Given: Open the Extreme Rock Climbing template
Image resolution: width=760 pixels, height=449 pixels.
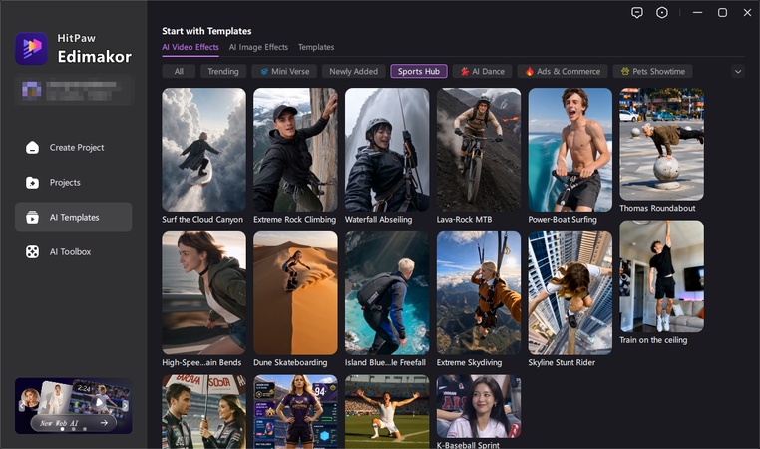Looking at the screenshot, I should (x=295, y=150).
